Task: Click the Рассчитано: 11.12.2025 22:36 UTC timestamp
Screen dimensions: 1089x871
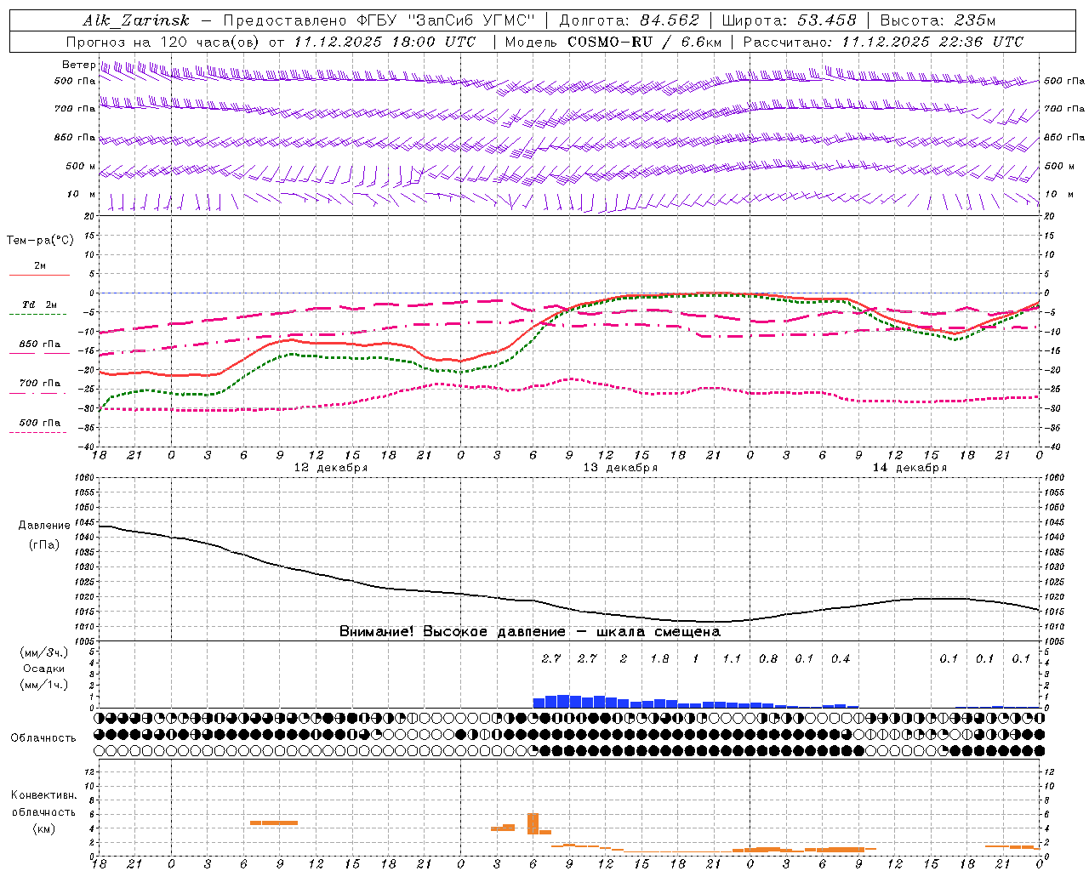Action: pos(883,42)
